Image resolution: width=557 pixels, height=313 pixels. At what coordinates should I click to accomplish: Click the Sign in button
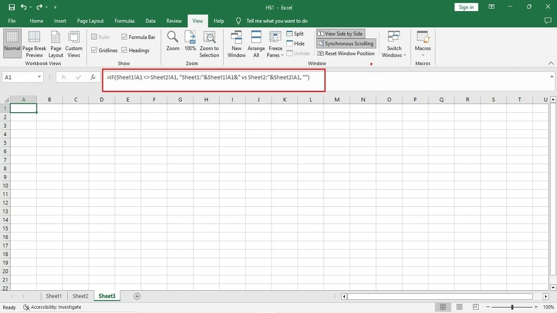[x=466, y=7]
